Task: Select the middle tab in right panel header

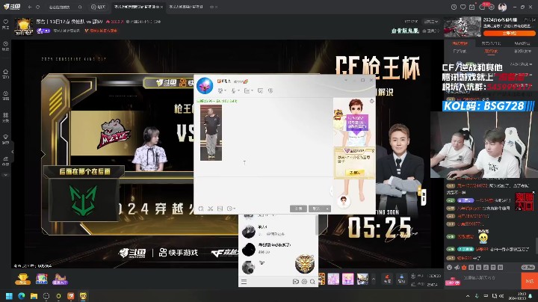Action: click(491, 43)
